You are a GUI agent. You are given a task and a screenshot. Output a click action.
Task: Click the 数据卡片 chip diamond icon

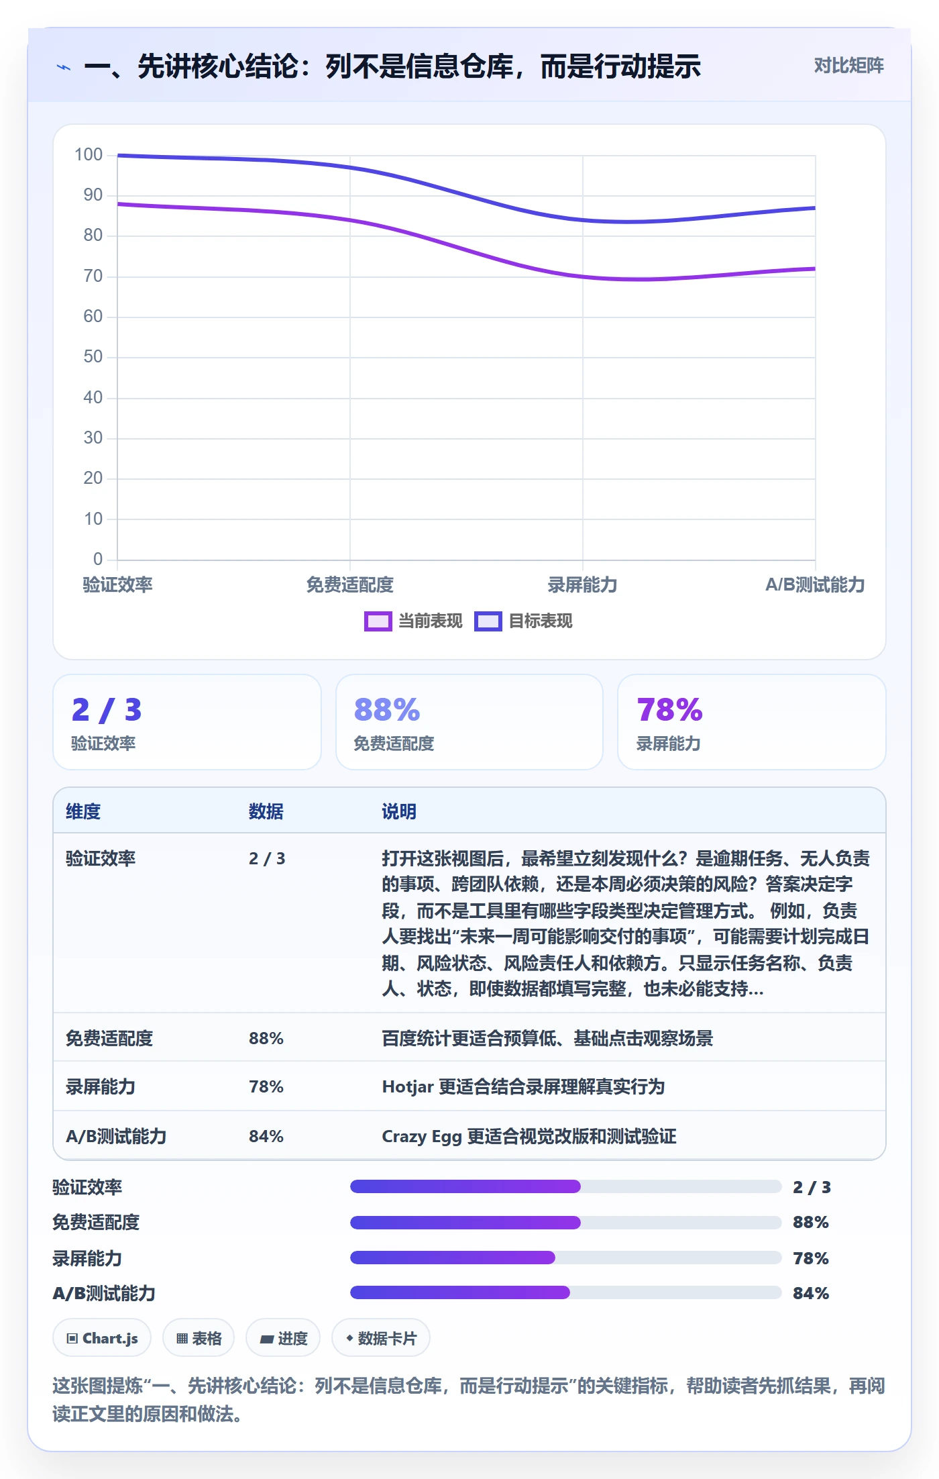[349, 1338]
